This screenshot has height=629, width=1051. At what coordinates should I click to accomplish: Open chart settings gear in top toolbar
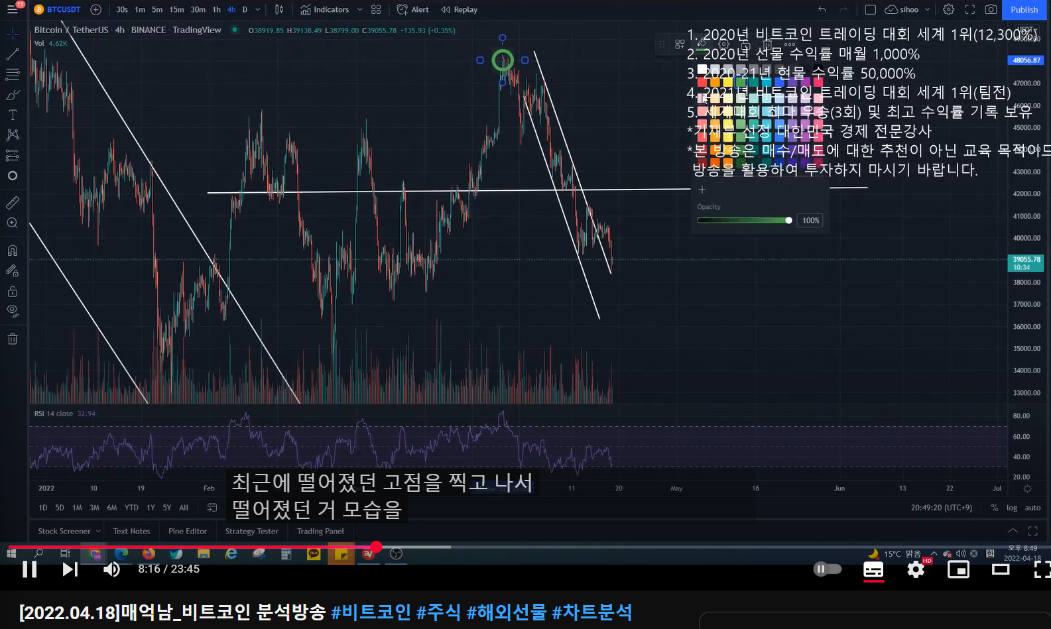[x=949, y=9]
